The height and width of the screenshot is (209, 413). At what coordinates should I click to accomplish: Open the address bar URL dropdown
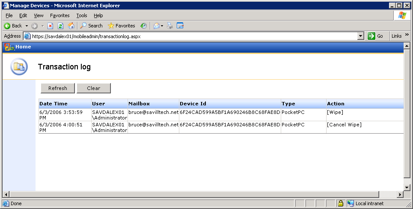pyautogui.click(x=361, y=36)
